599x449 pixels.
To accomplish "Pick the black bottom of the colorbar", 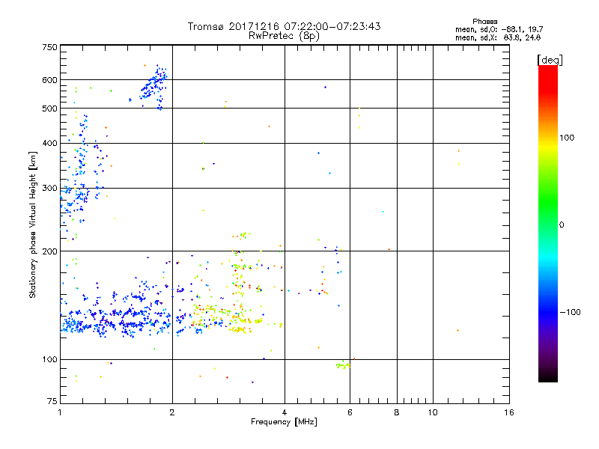I will [x=548, y=376].
